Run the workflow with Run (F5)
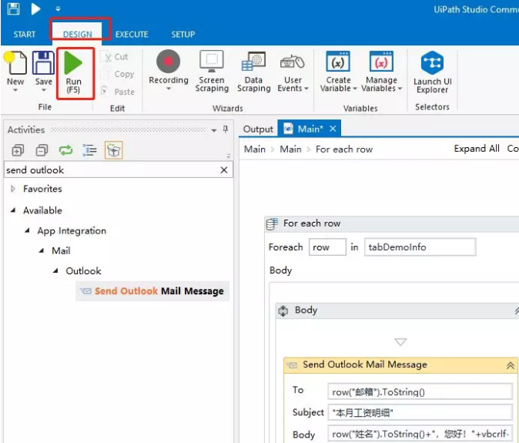This screenshot has height=443, width=519. click(73, 73)
